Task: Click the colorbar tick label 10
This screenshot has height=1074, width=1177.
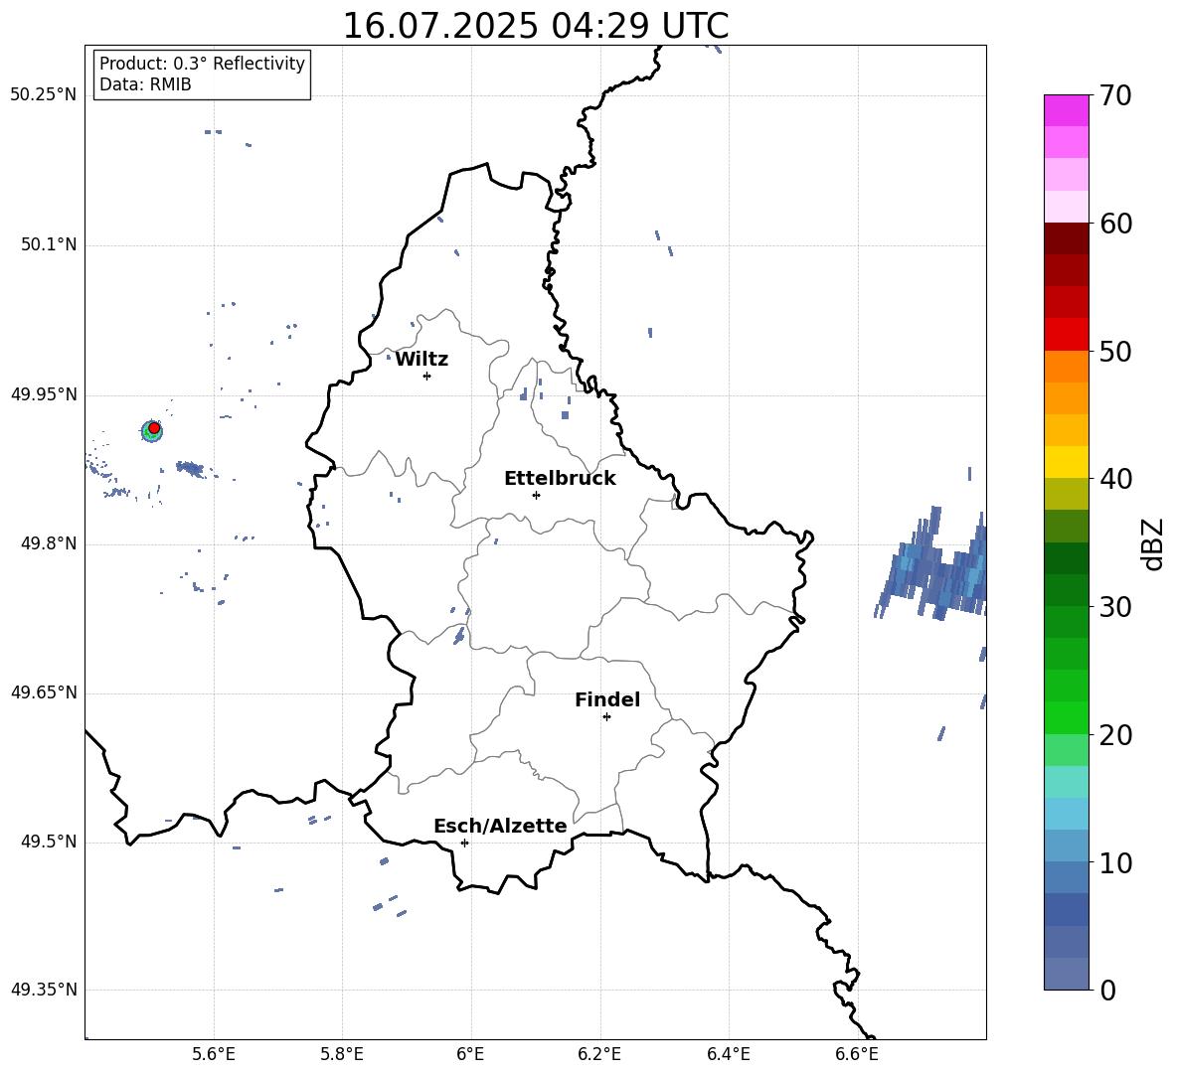Action: coord(1115,863)
